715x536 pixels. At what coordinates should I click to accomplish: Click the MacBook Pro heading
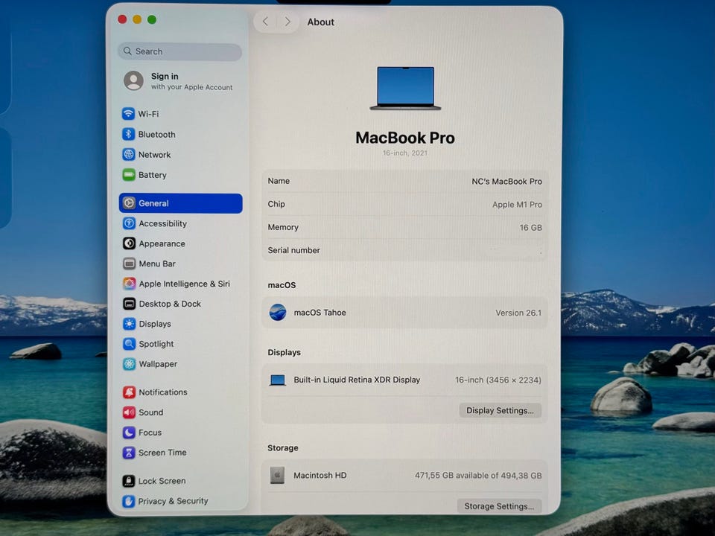coord(405,138)
